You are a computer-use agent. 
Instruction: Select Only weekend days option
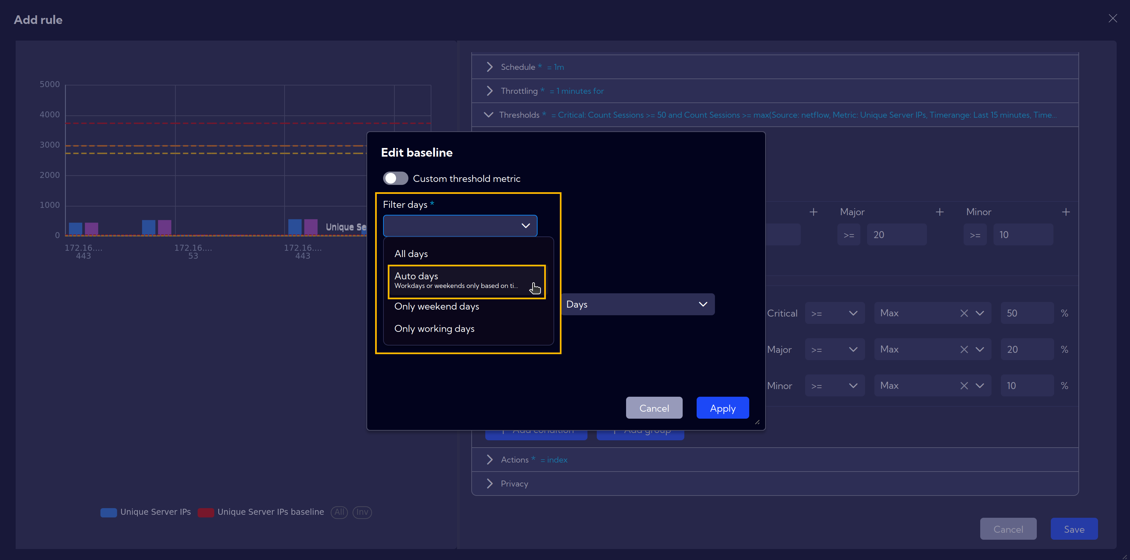pyautogui.click(x=468, y=306)
